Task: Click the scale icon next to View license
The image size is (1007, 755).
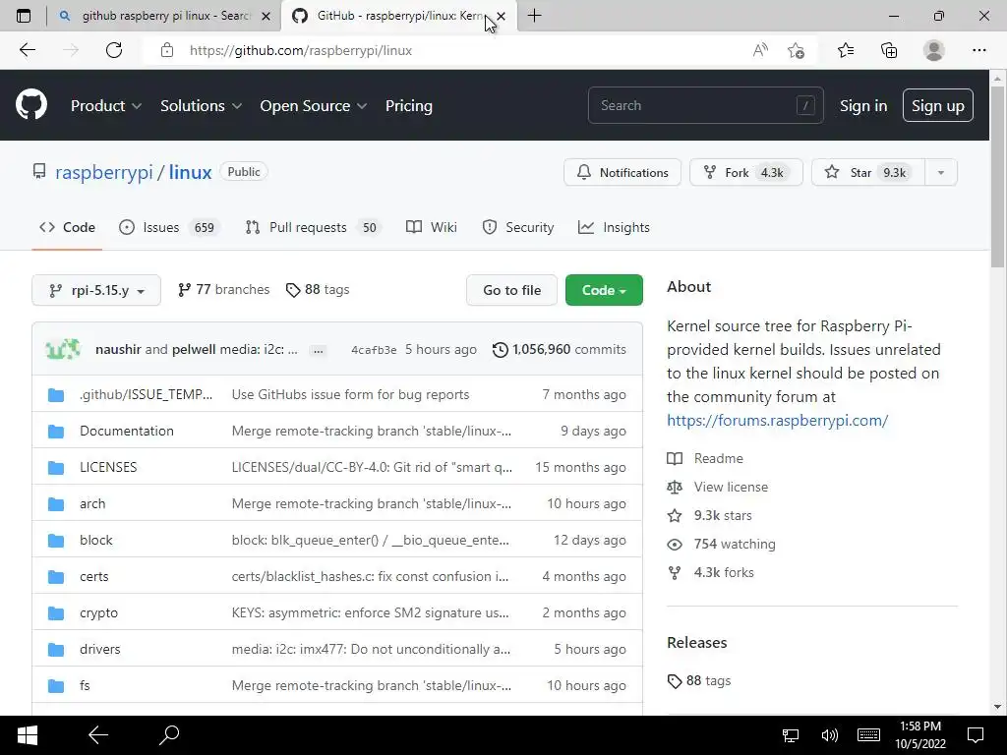Action: [x=675, y=488]
